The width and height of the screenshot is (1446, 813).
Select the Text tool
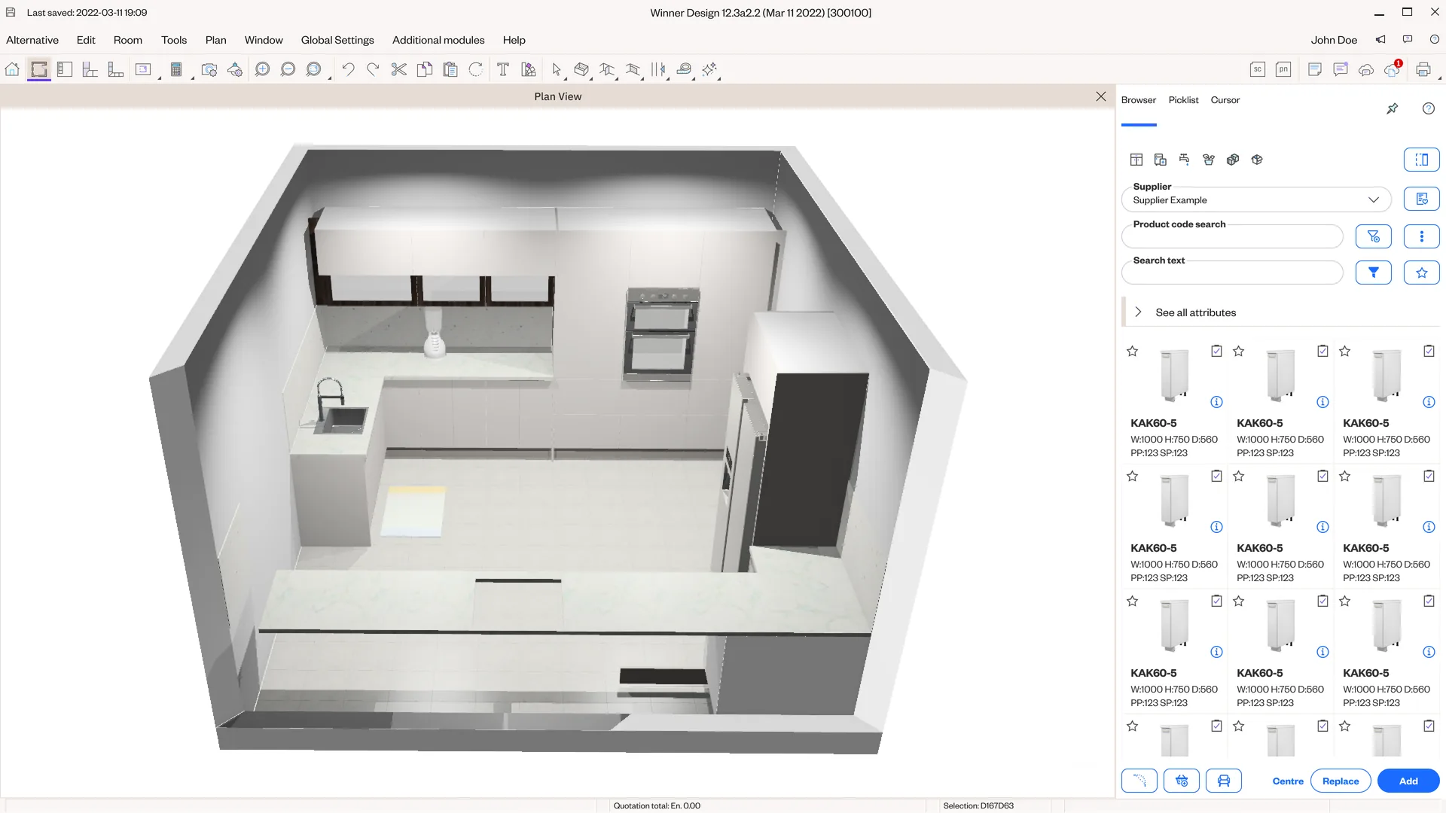503,69
